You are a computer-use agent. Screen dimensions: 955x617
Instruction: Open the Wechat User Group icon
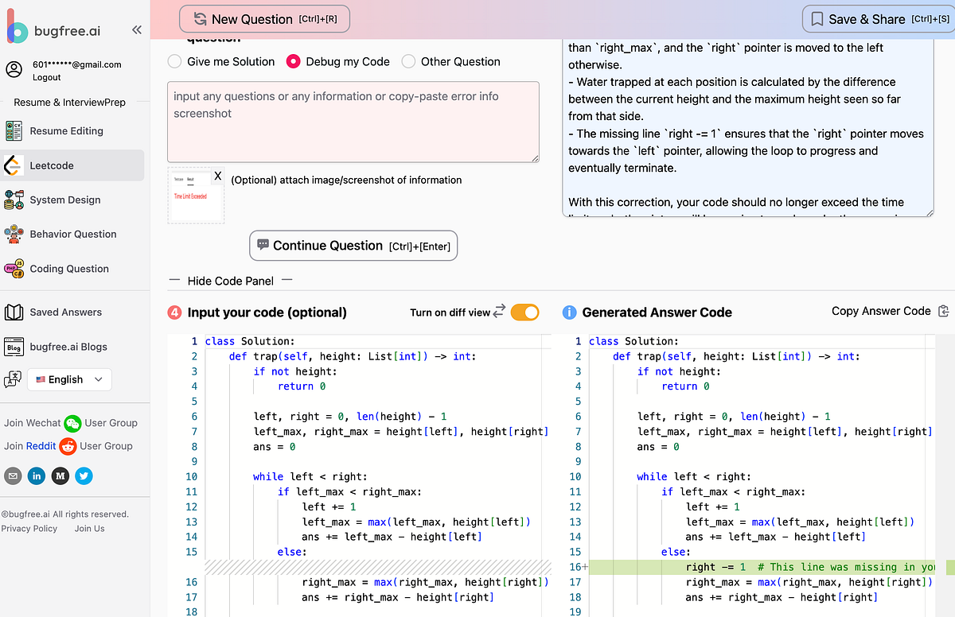[73, 422]
